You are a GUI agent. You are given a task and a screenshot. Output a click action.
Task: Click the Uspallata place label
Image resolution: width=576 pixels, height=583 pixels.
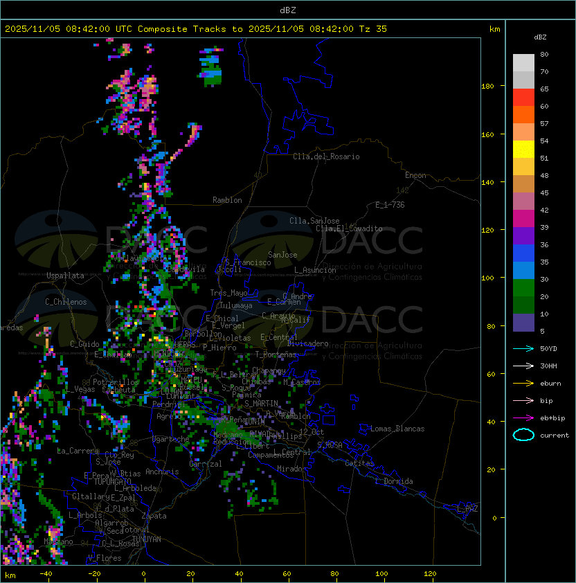coord(65,276)
